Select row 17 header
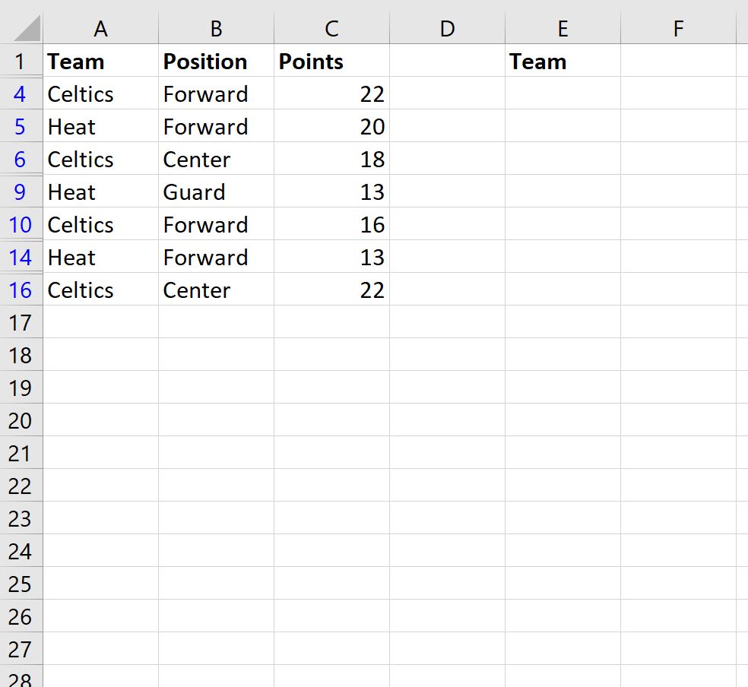 tap(21, 322)
